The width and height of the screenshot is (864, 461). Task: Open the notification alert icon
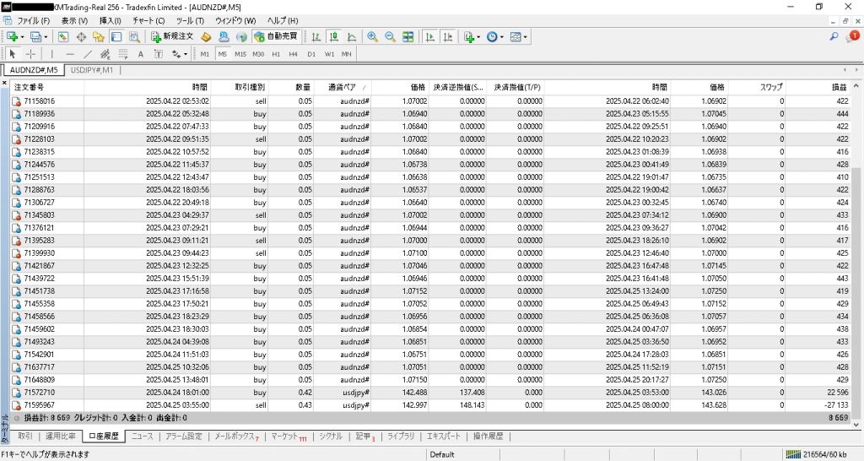(x=854, y=36)
